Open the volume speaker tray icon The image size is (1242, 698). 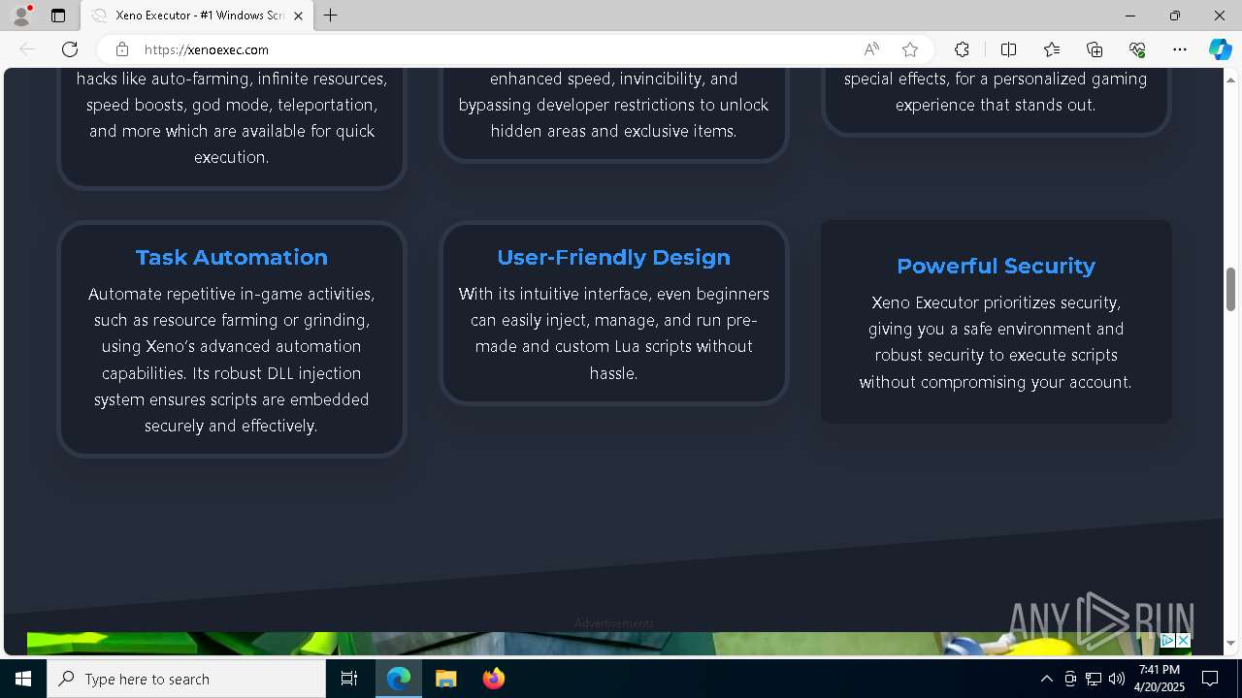tap(1116, 679)
